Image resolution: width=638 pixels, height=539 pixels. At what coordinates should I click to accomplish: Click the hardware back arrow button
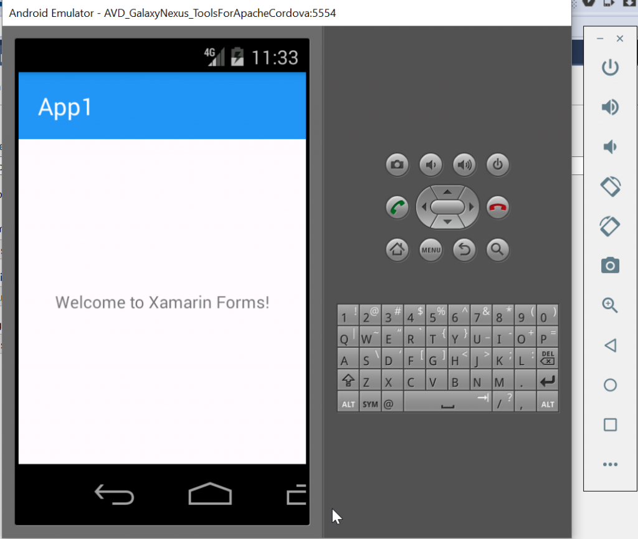click(464, 249)
